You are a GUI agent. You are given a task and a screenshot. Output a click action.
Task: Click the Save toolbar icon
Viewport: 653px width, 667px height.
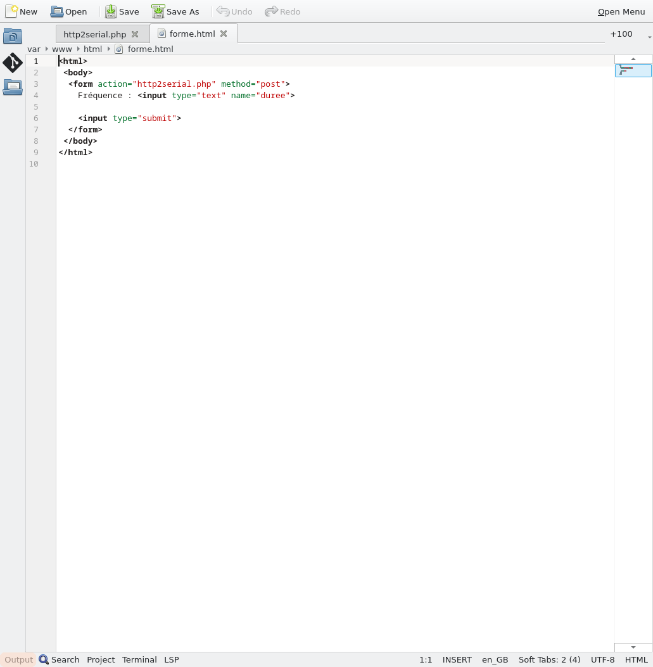tap(111, 11)
